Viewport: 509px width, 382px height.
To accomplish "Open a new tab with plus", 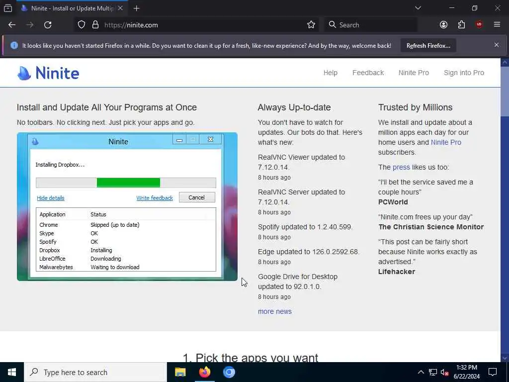I will point(136,8).
